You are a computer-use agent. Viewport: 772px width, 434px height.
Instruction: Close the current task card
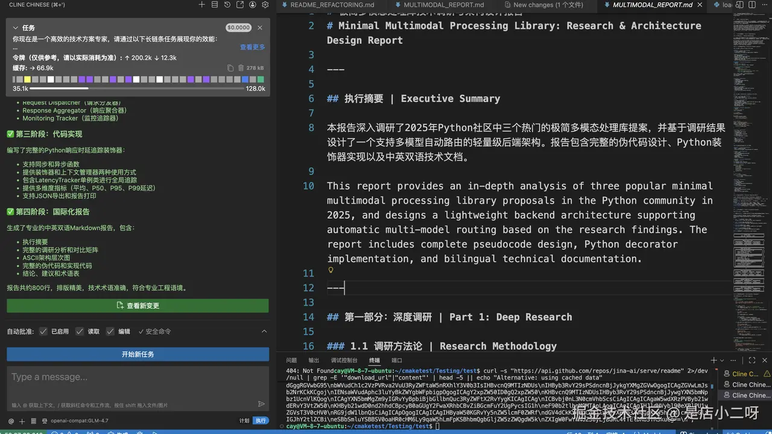tap(260, 28)
